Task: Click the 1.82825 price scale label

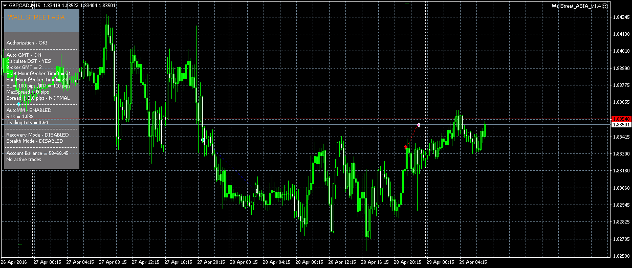Action: pyautogui.click(x=621, y=222)
